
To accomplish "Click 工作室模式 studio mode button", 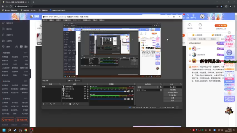I will pos(172,95).
